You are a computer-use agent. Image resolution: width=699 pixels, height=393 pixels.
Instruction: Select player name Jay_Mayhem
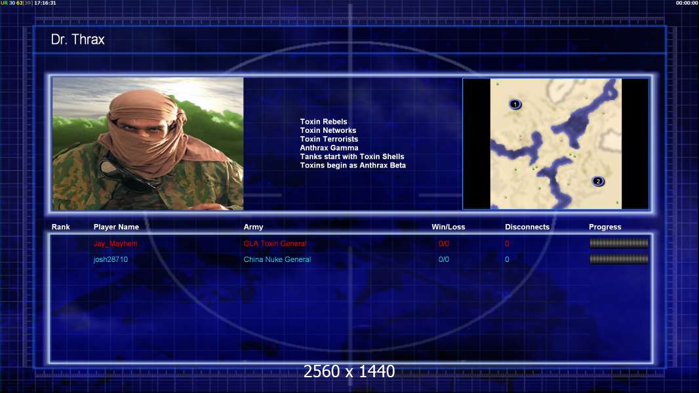tap(115, 244)
